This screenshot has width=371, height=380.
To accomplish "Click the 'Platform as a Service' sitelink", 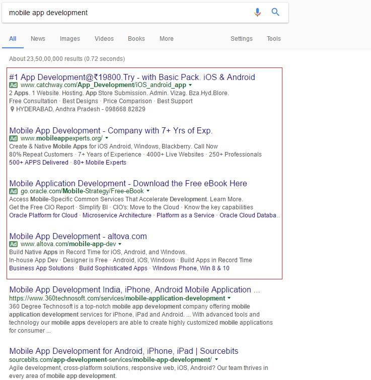I will tap(185, 215).
